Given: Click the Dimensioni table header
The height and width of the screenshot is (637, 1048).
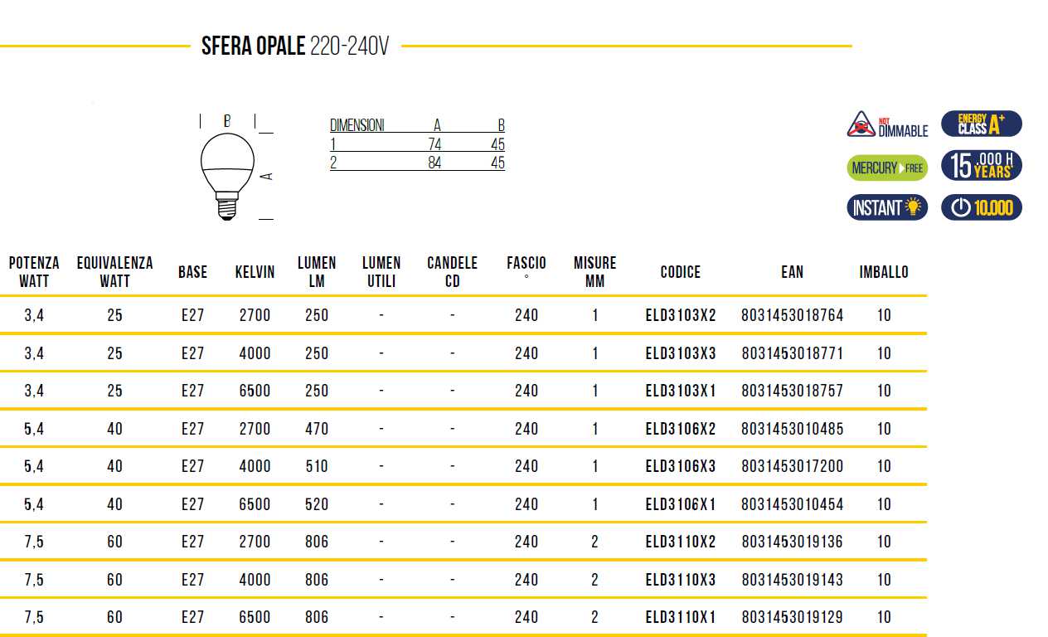Looking at the screenshot, I should coord(357,126).
